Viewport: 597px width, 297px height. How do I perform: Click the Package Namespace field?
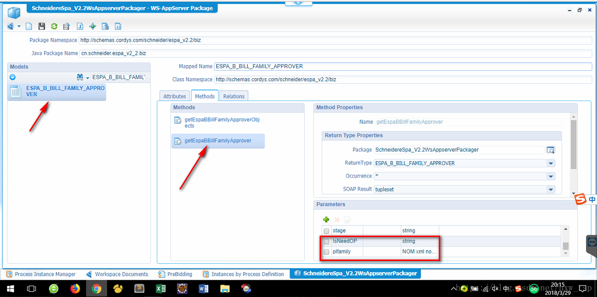click(335, 40)
